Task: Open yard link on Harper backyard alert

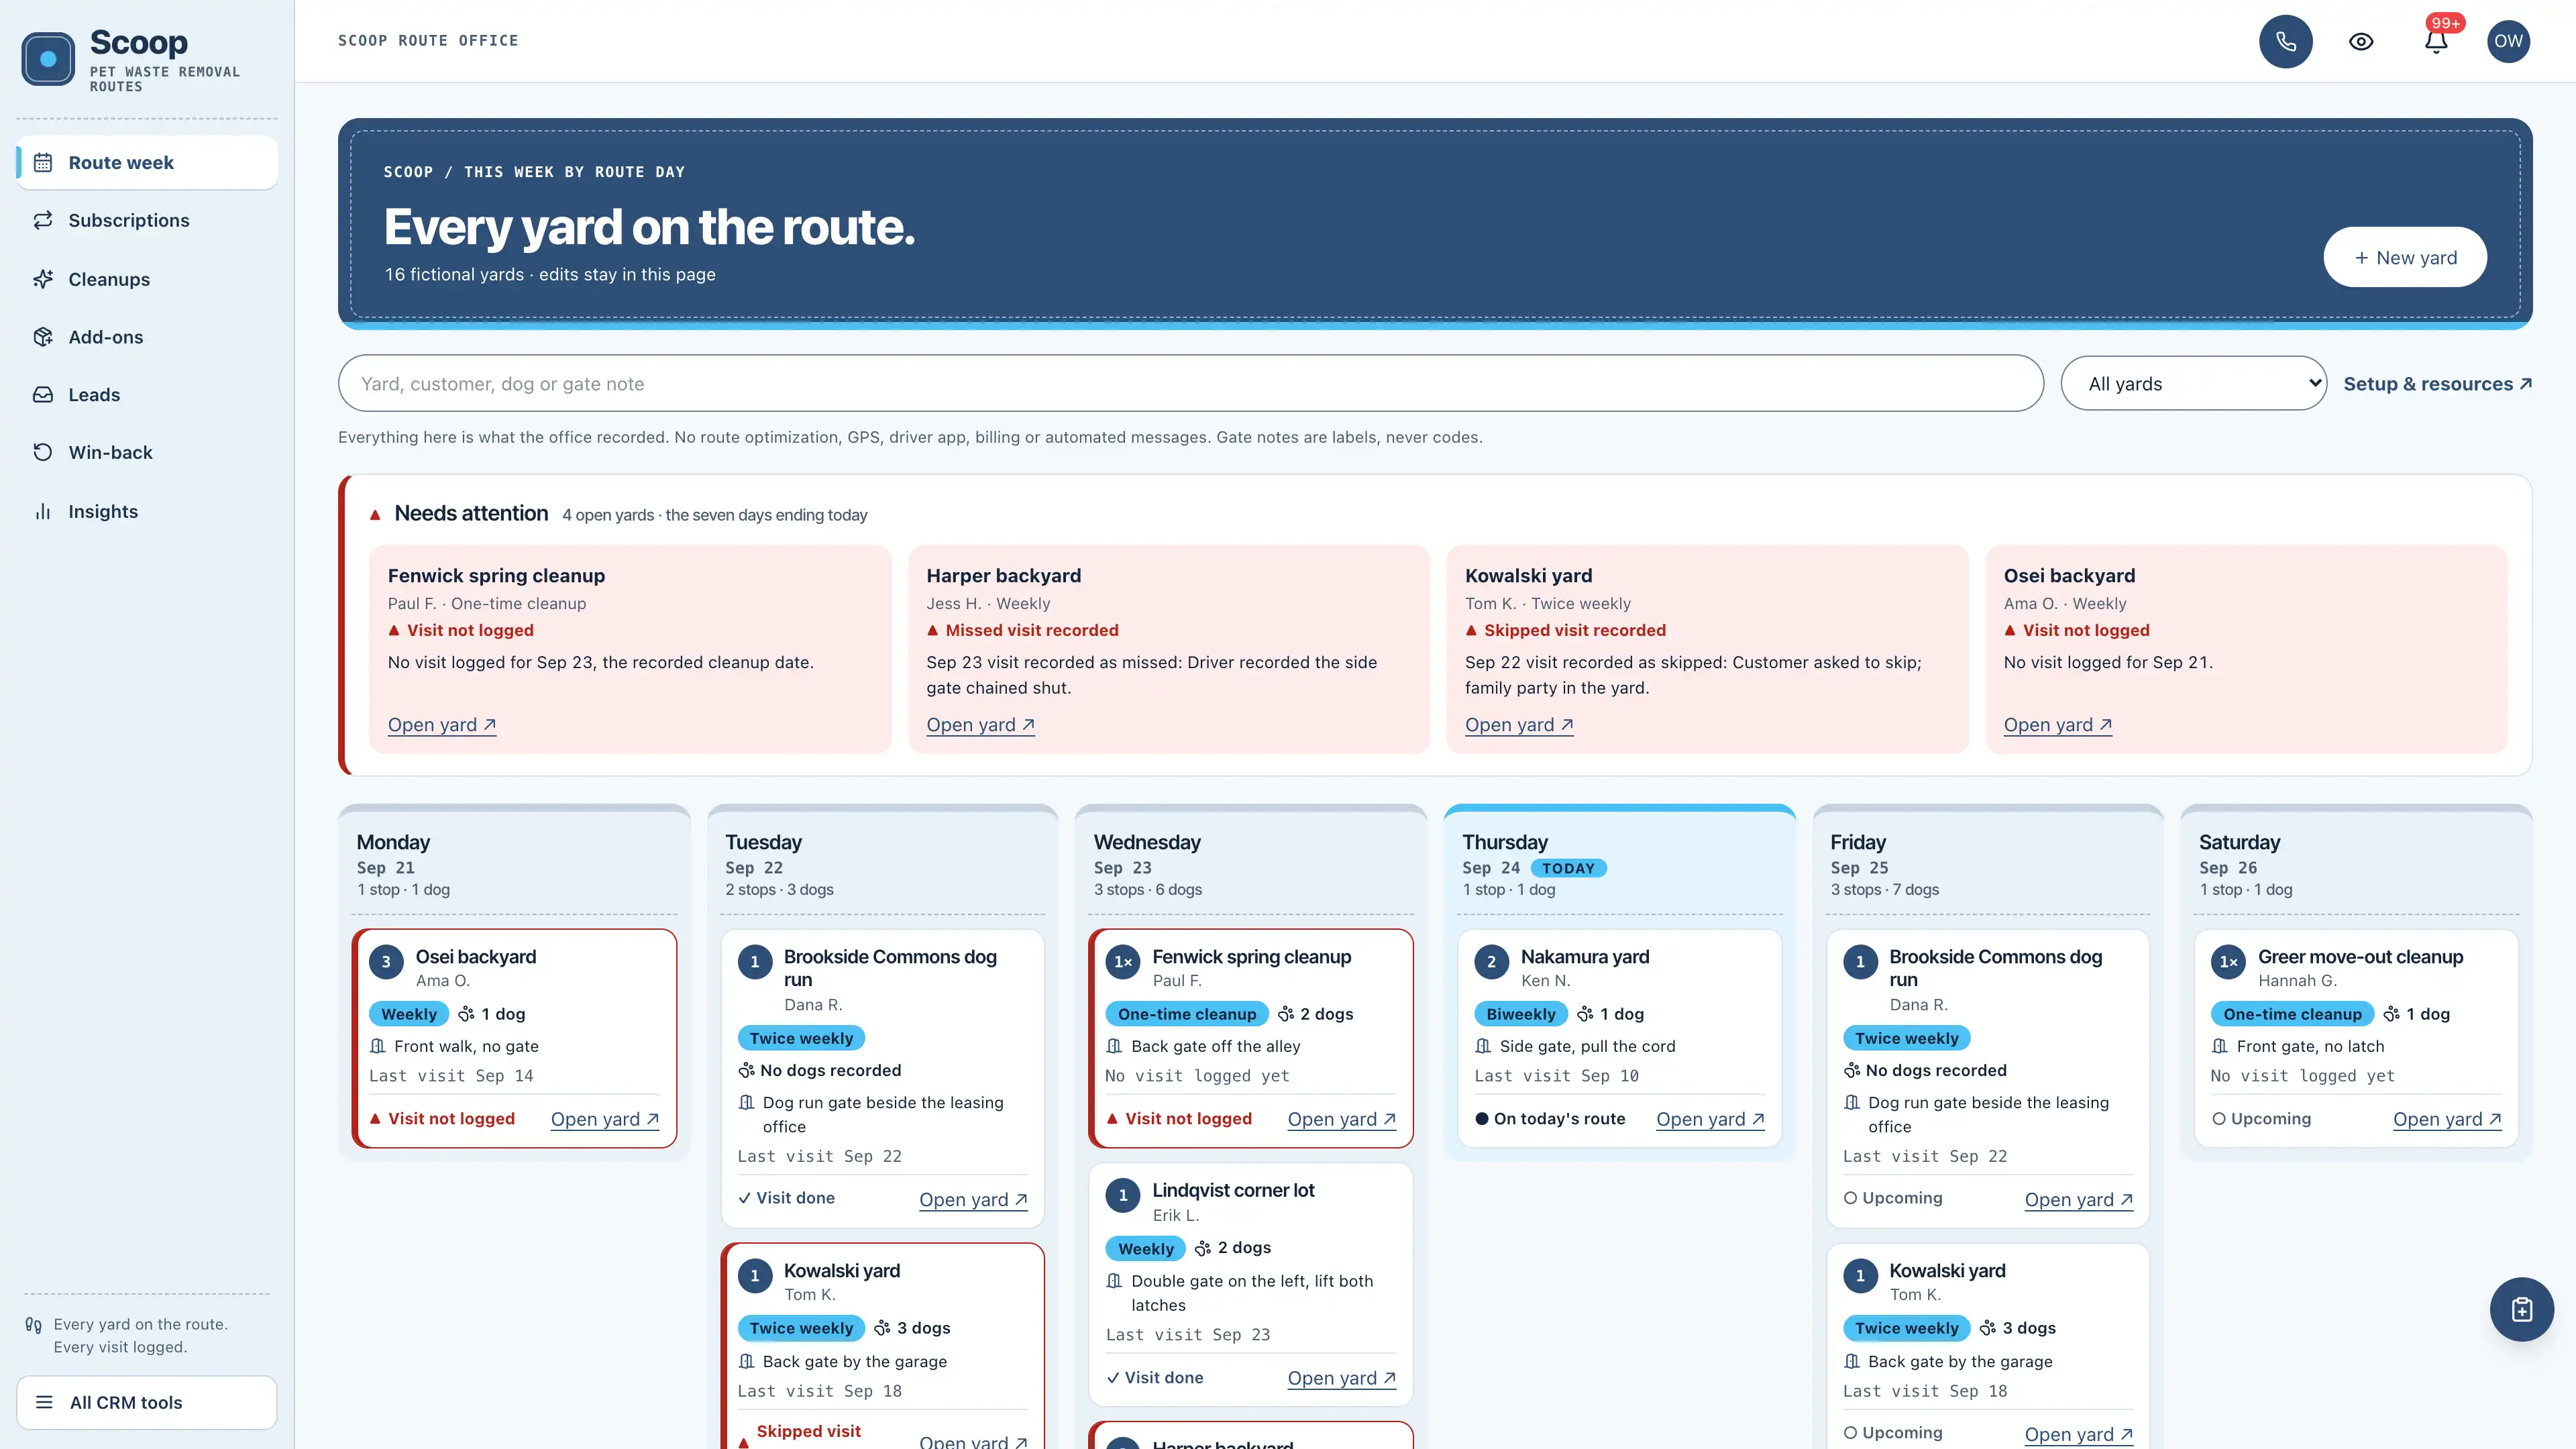Action: tap(980, 725)
